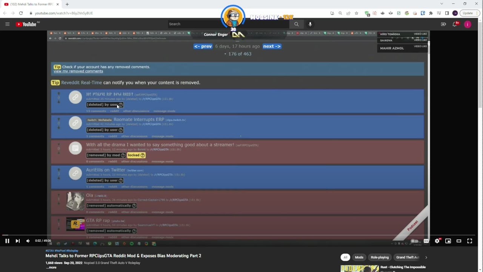Screen dimensions: 483x272
Task: Click the Chrome Update button
Action: coord(470,13)
